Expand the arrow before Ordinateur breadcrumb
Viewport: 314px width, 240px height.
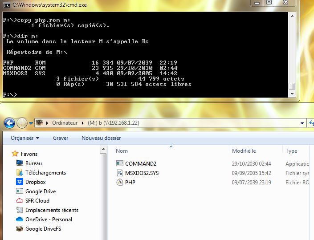click(x=47, y=123)
